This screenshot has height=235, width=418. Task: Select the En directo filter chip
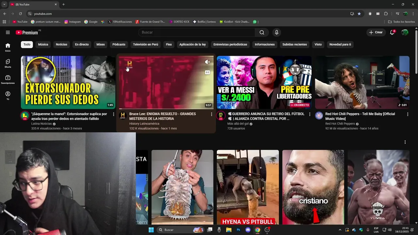[x=82, y=44]
